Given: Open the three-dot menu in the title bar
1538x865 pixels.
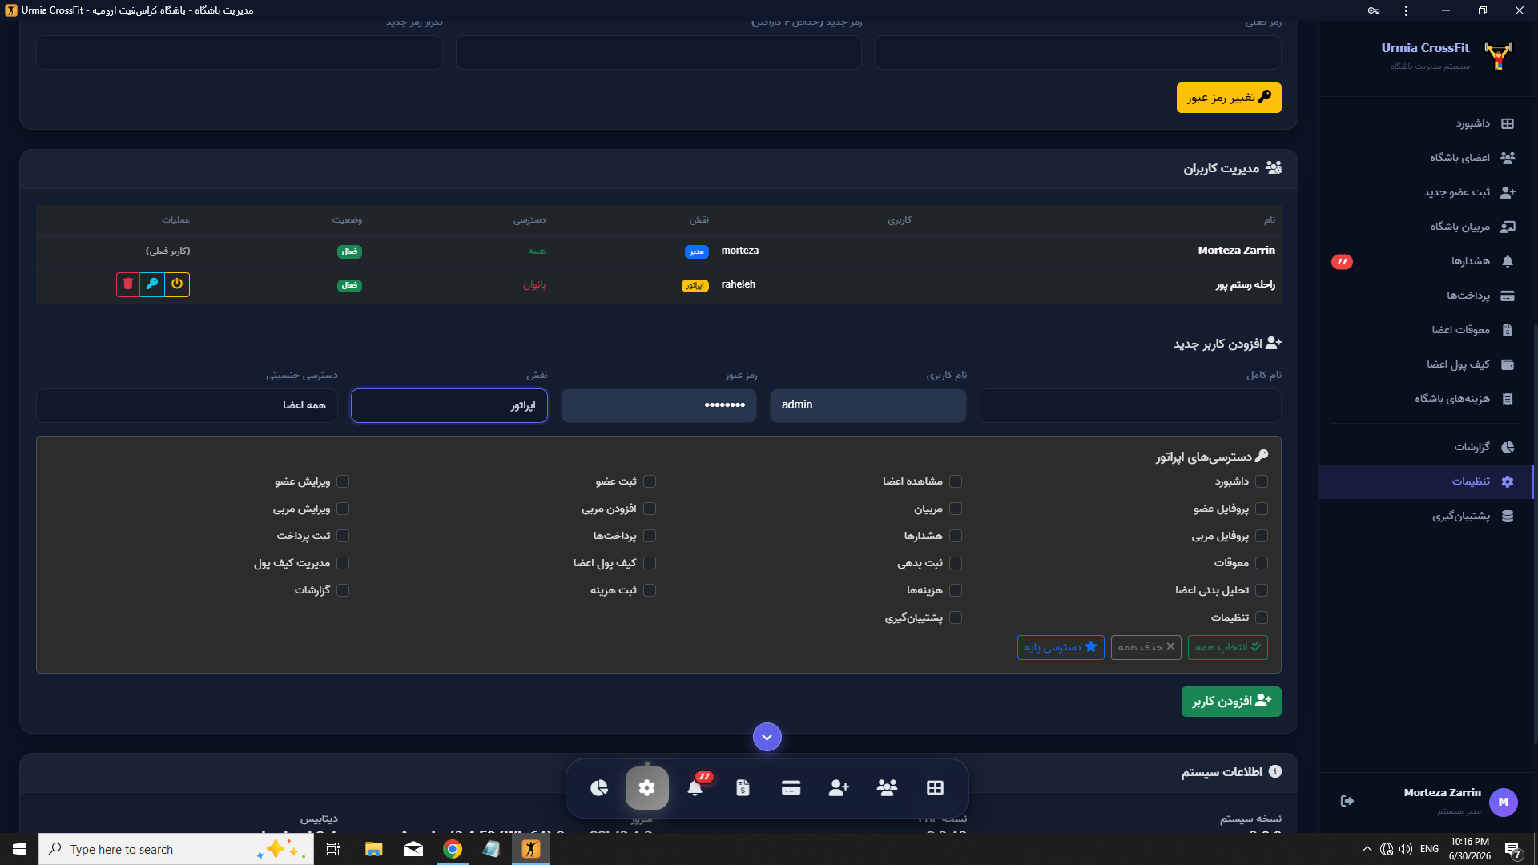Looking at the screenshot, I should 1407,10.
